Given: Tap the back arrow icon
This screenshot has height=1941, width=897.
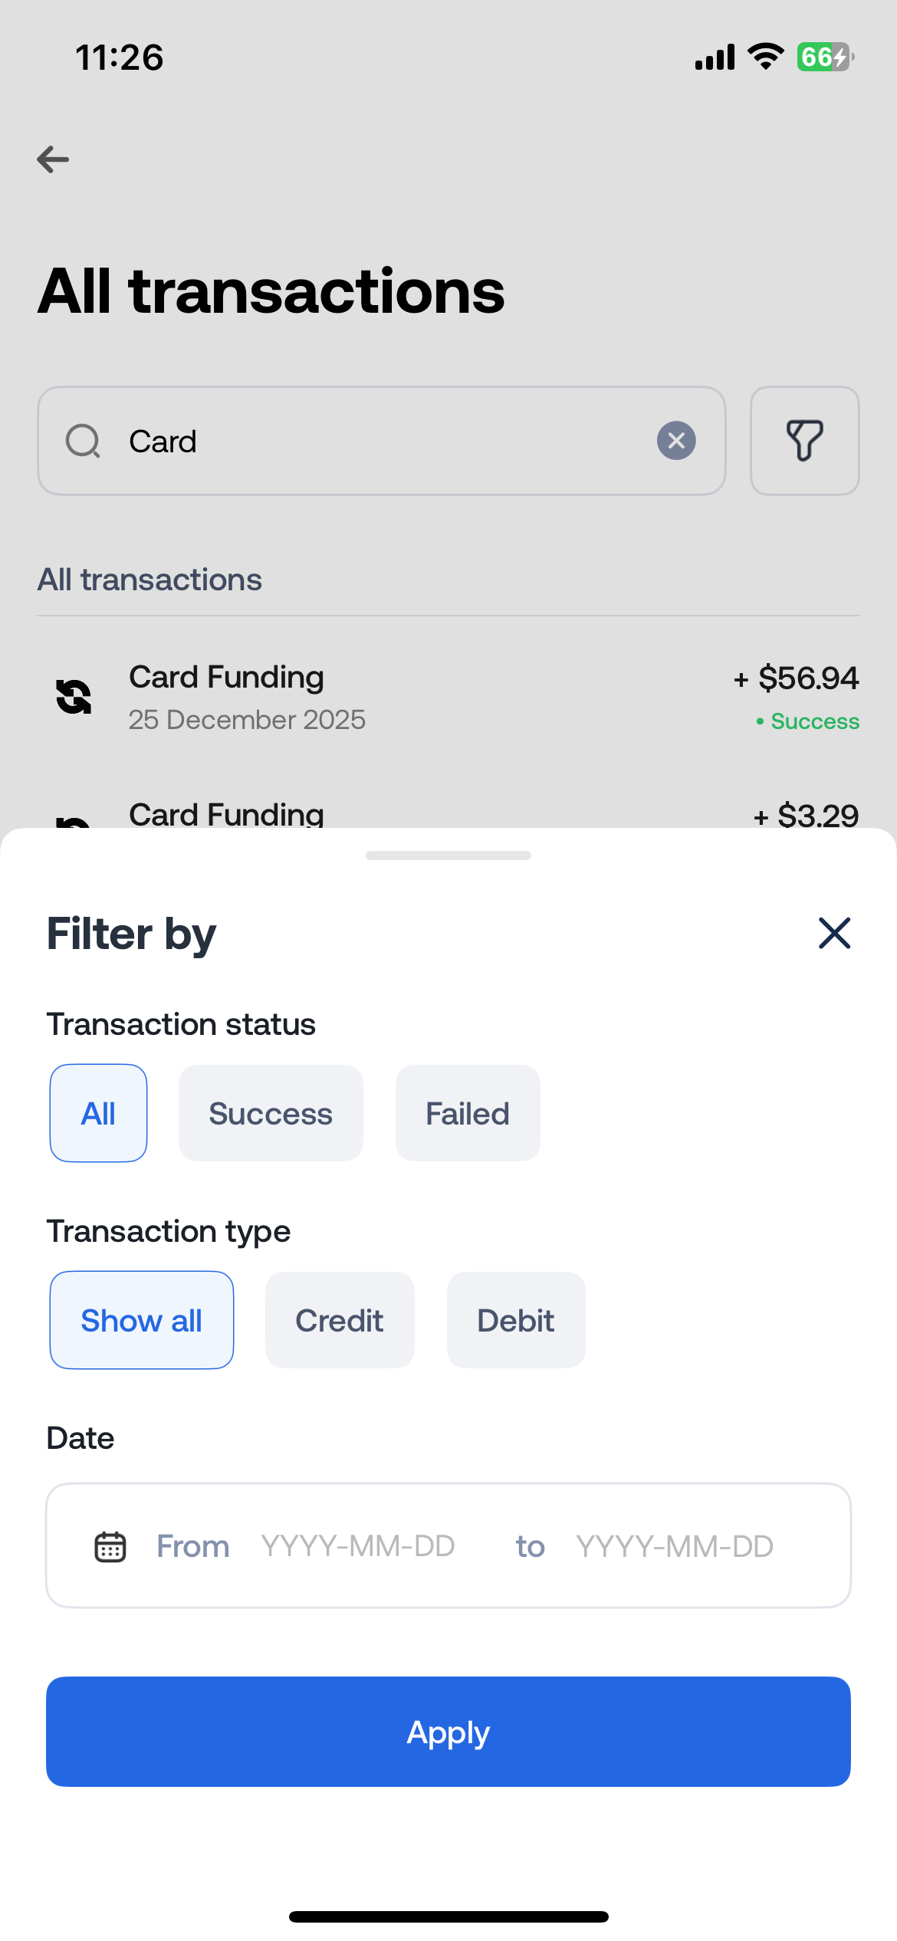Looking at the screenshot, I should tap(53, 159).
